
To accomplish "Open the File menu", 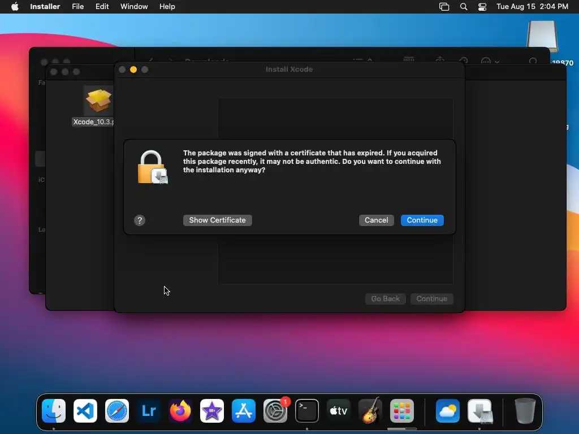I will click(x=77, y=7).
